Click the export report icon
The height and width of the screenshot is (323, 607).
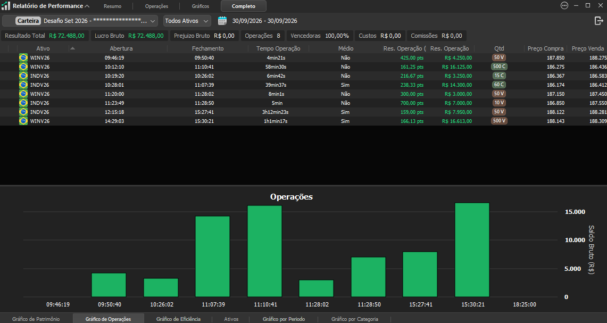tap(599, 21)
